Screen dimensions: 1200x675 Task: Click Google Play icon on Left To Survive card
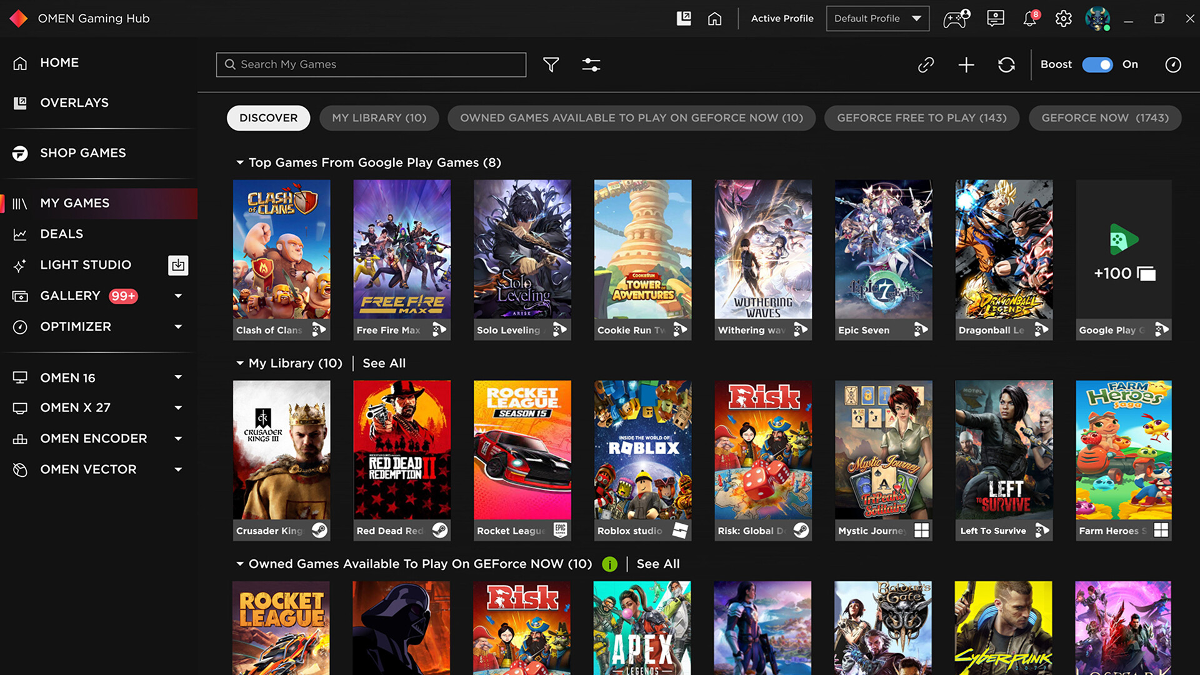(x=1042, y=531)
